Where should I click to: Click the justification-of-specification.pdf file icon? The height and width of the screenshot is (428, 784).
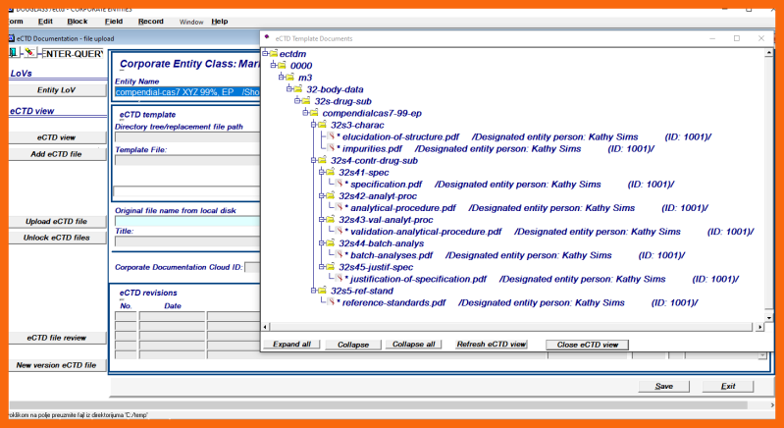pos(339,279)
